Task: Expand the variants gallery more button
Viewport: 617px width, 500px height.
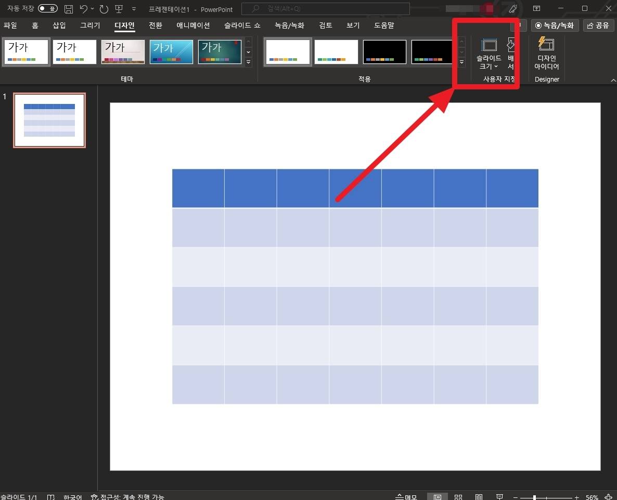Action: (461, 62)
